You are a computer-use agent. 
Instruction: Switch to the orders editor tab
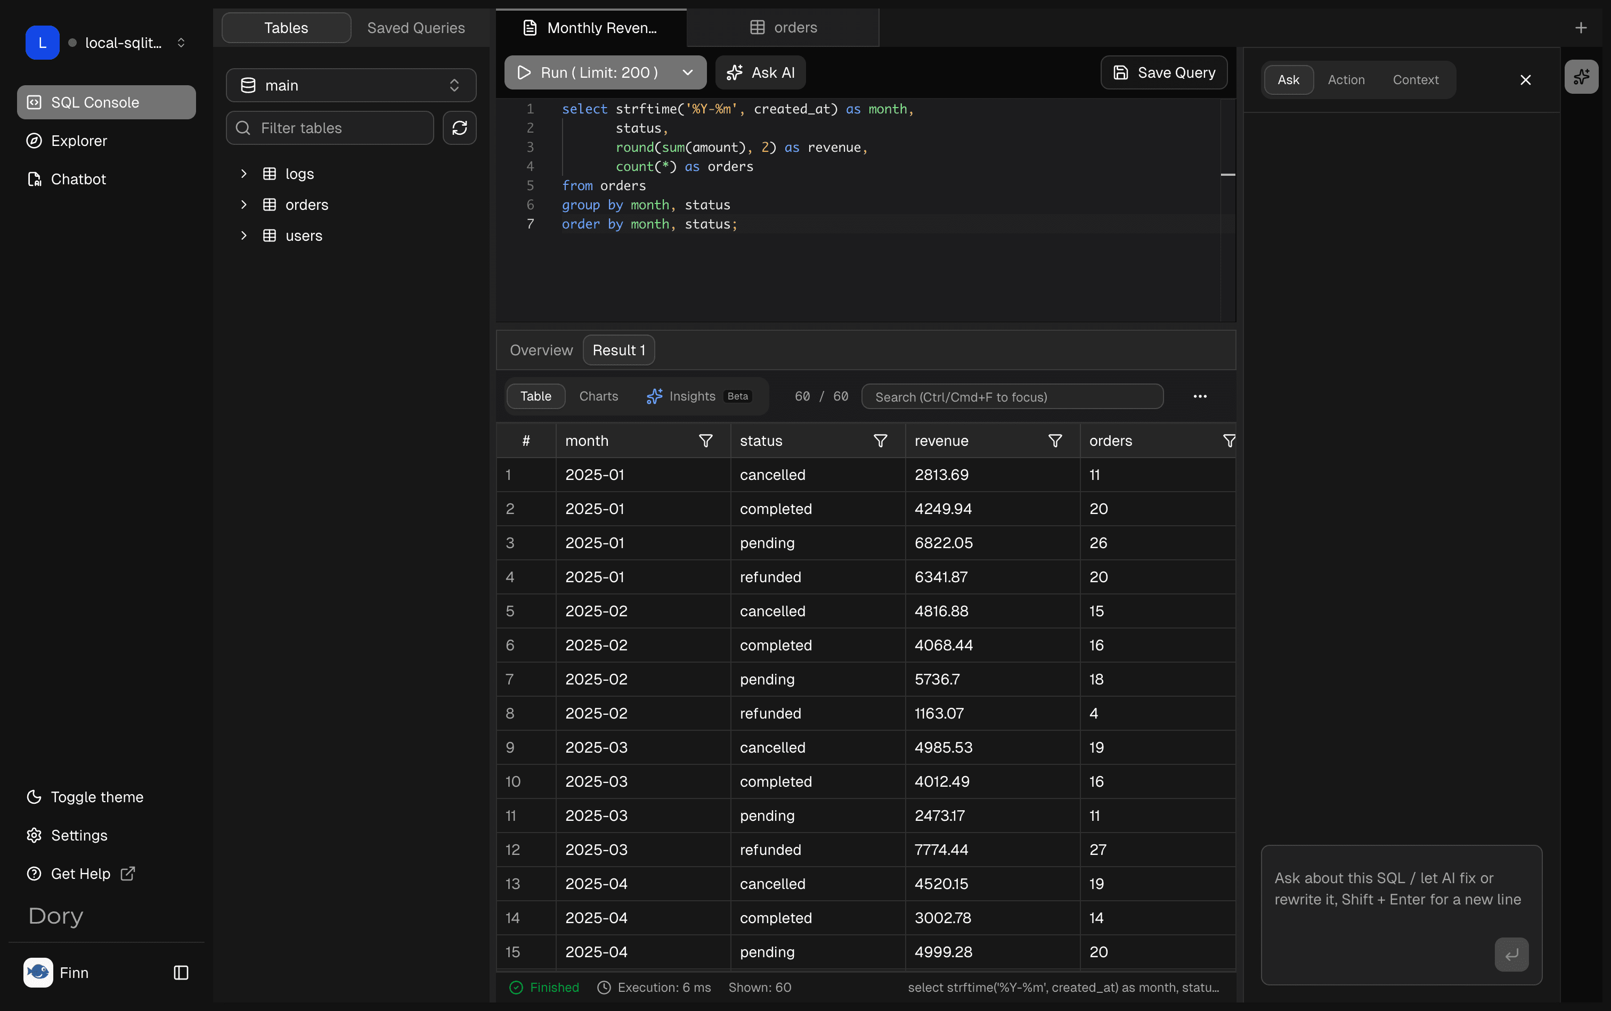[x=783, y=27]
